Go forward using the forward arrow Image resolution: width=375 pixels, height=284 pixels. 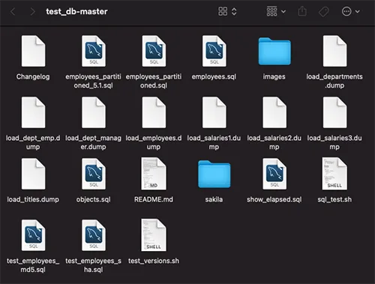pyautogui.click(x=32, y=11)
